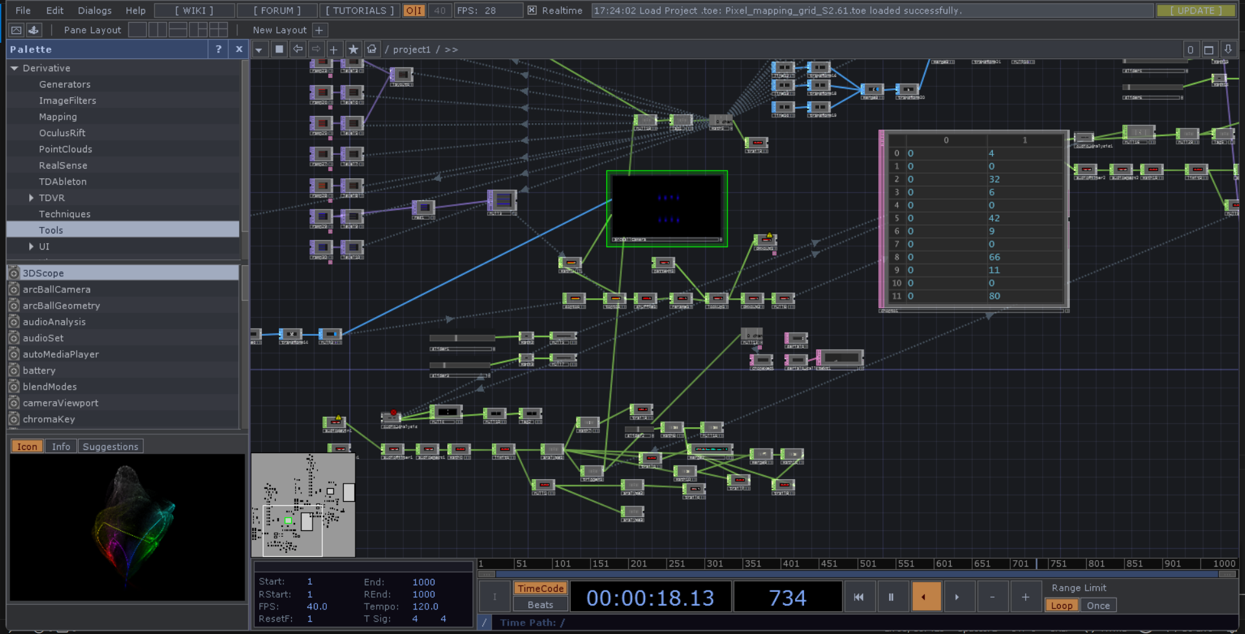Click the maximize pane icon
Viewport: 1245px width, 634px height.
[x=1209, y=49]
